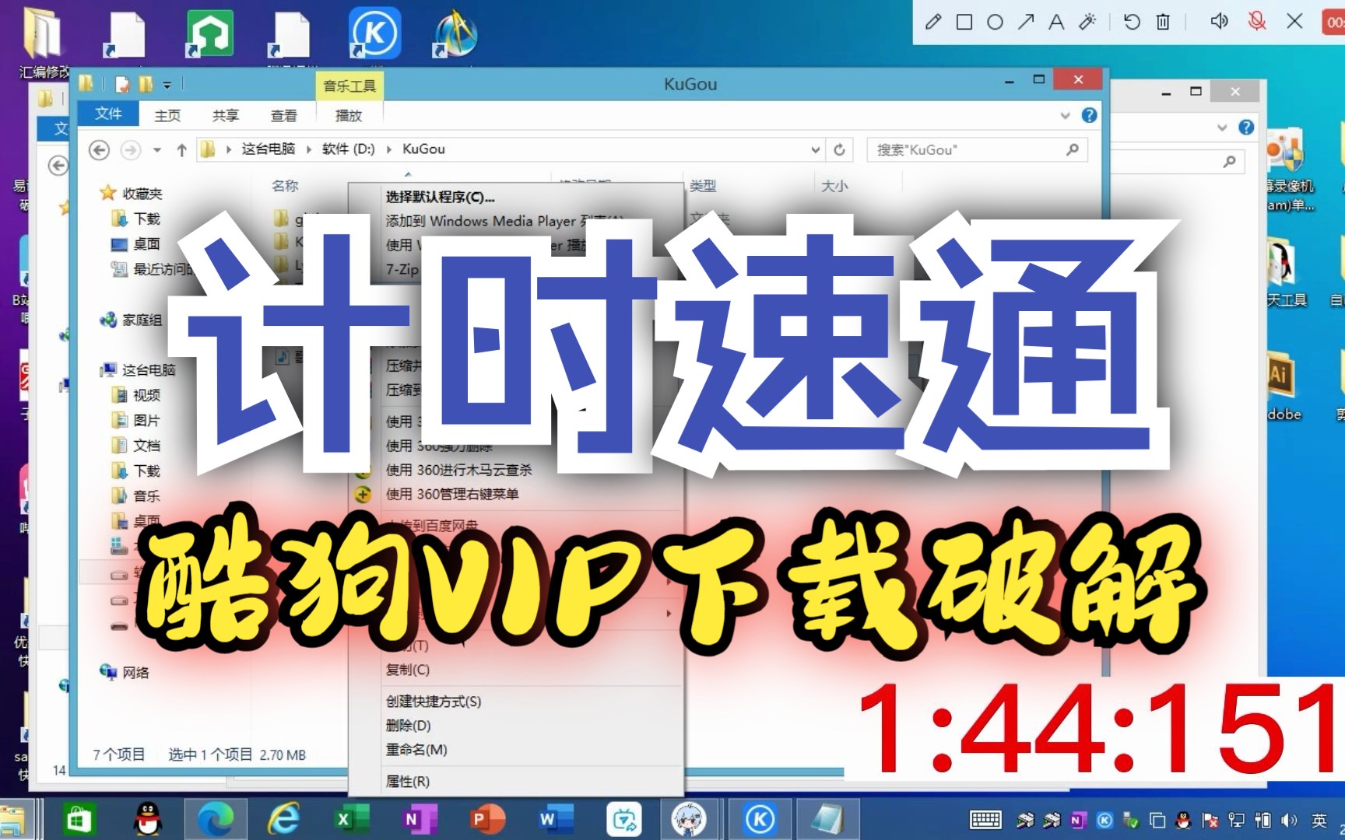1345x840 pixels.
Task: Choose 复制(C) in context menu
Action: pyautogui.click(x=408, y=670)
